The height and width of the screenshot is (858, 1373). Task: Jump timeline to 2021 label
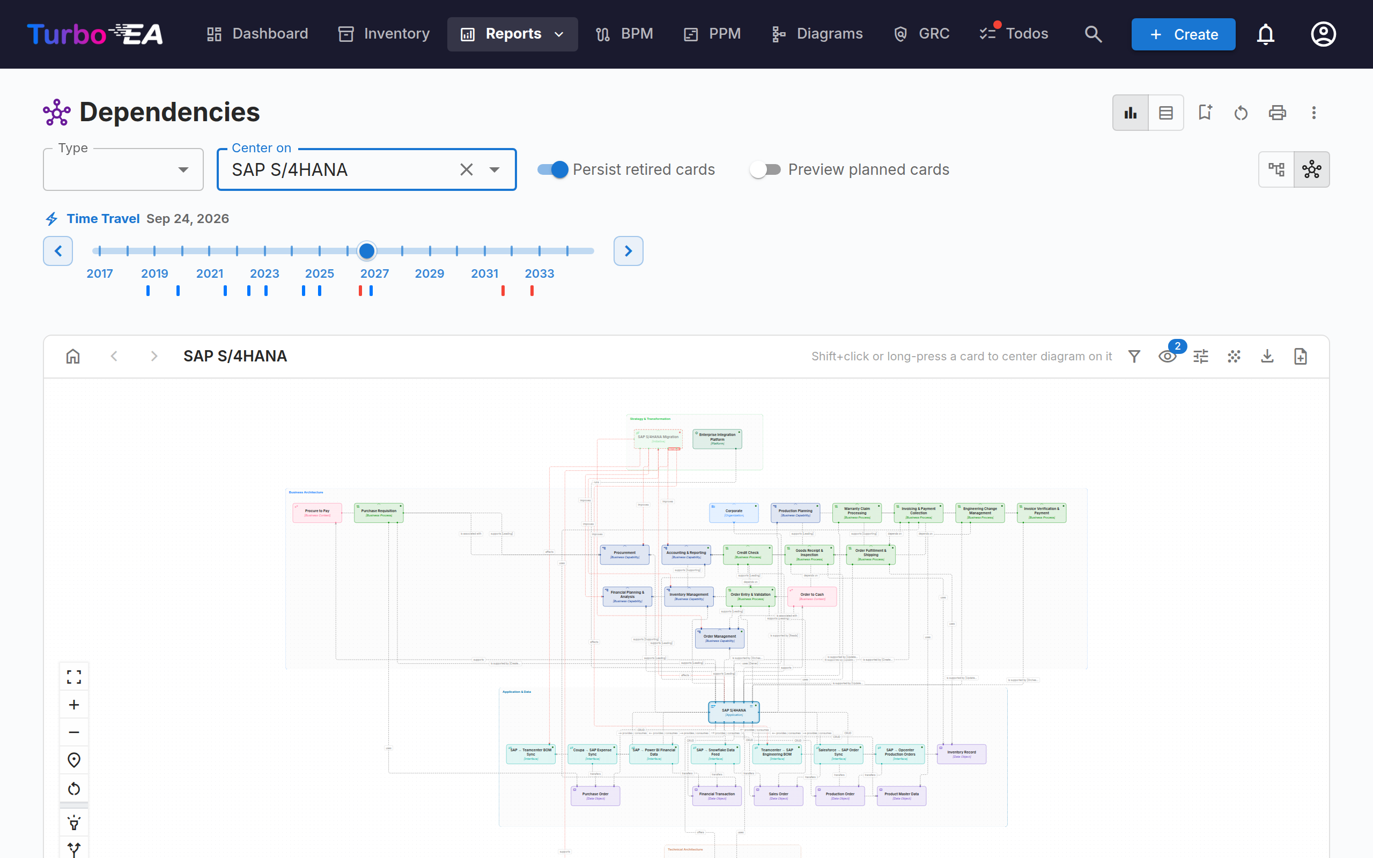209,273
